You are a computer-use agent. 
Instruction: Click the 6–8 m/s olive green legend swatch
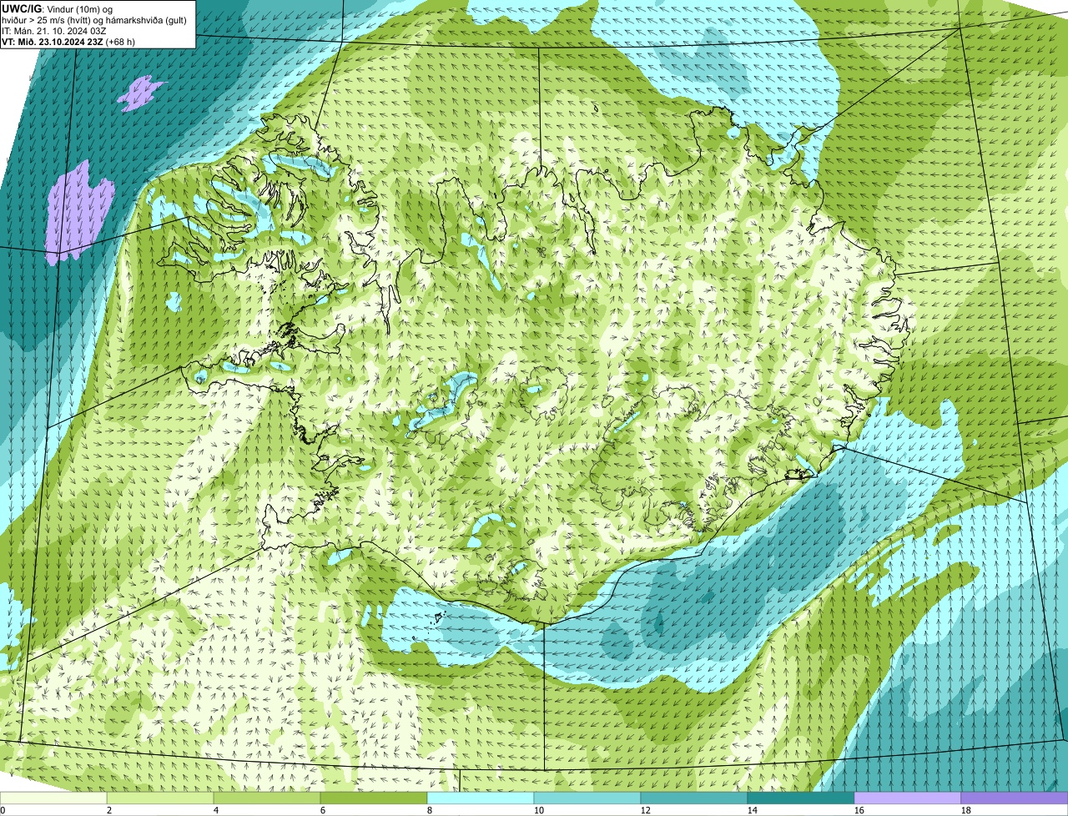click(x=374, y=798)
